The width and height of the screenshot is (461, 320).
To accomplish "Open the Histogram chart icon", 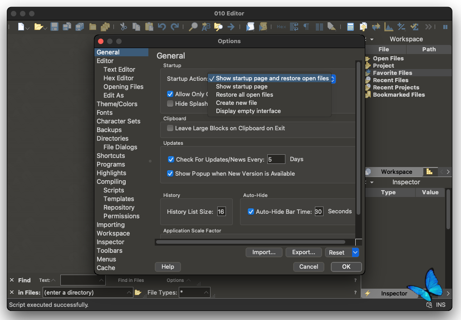I will click(389, 27).
